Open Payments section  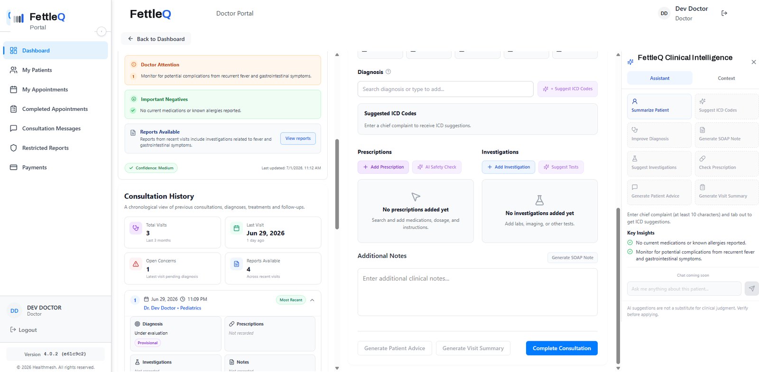tap(56, 167)
